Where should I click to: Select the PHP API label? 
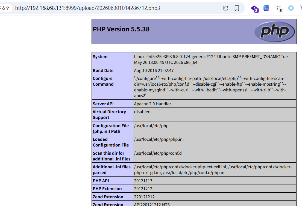click(x=101, y=181)
